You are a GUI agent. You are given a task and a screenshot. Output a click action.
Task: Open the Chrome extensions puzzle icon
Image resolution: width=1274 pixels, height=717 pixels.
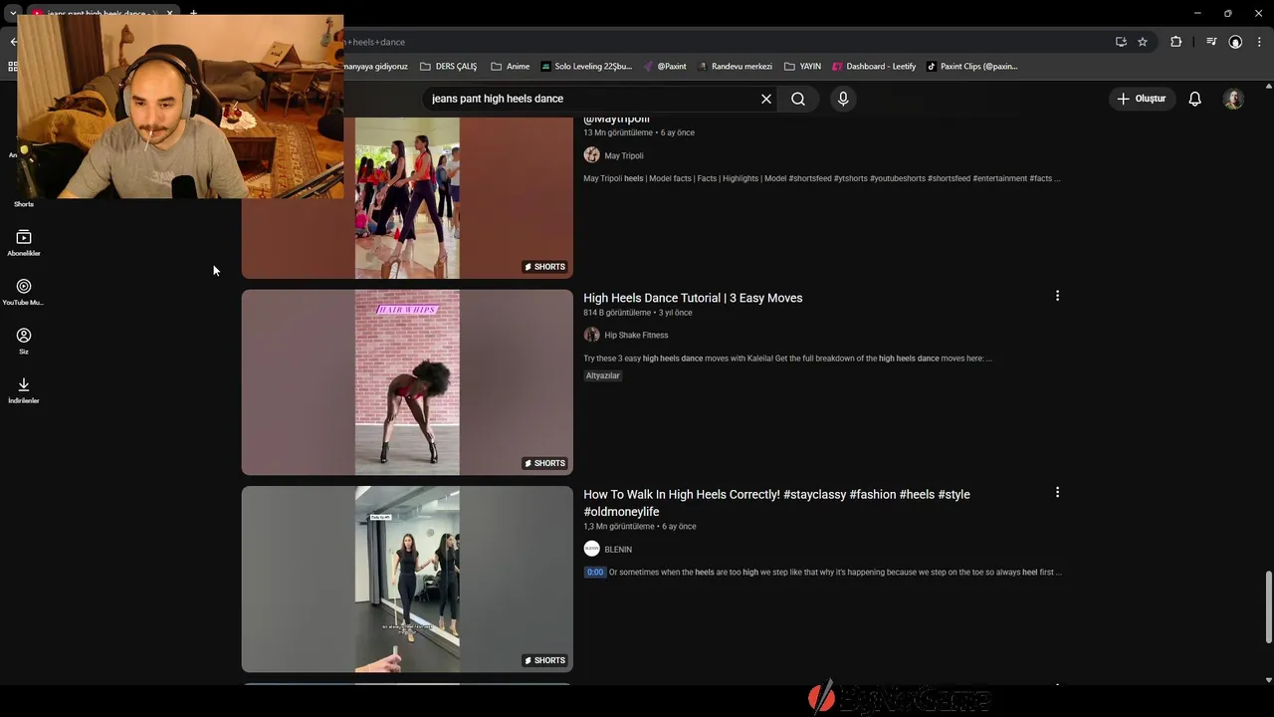(x=1176, y=42)
